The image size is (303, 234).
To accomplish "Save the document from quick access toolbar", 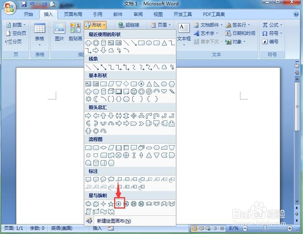I will [24, 4].
